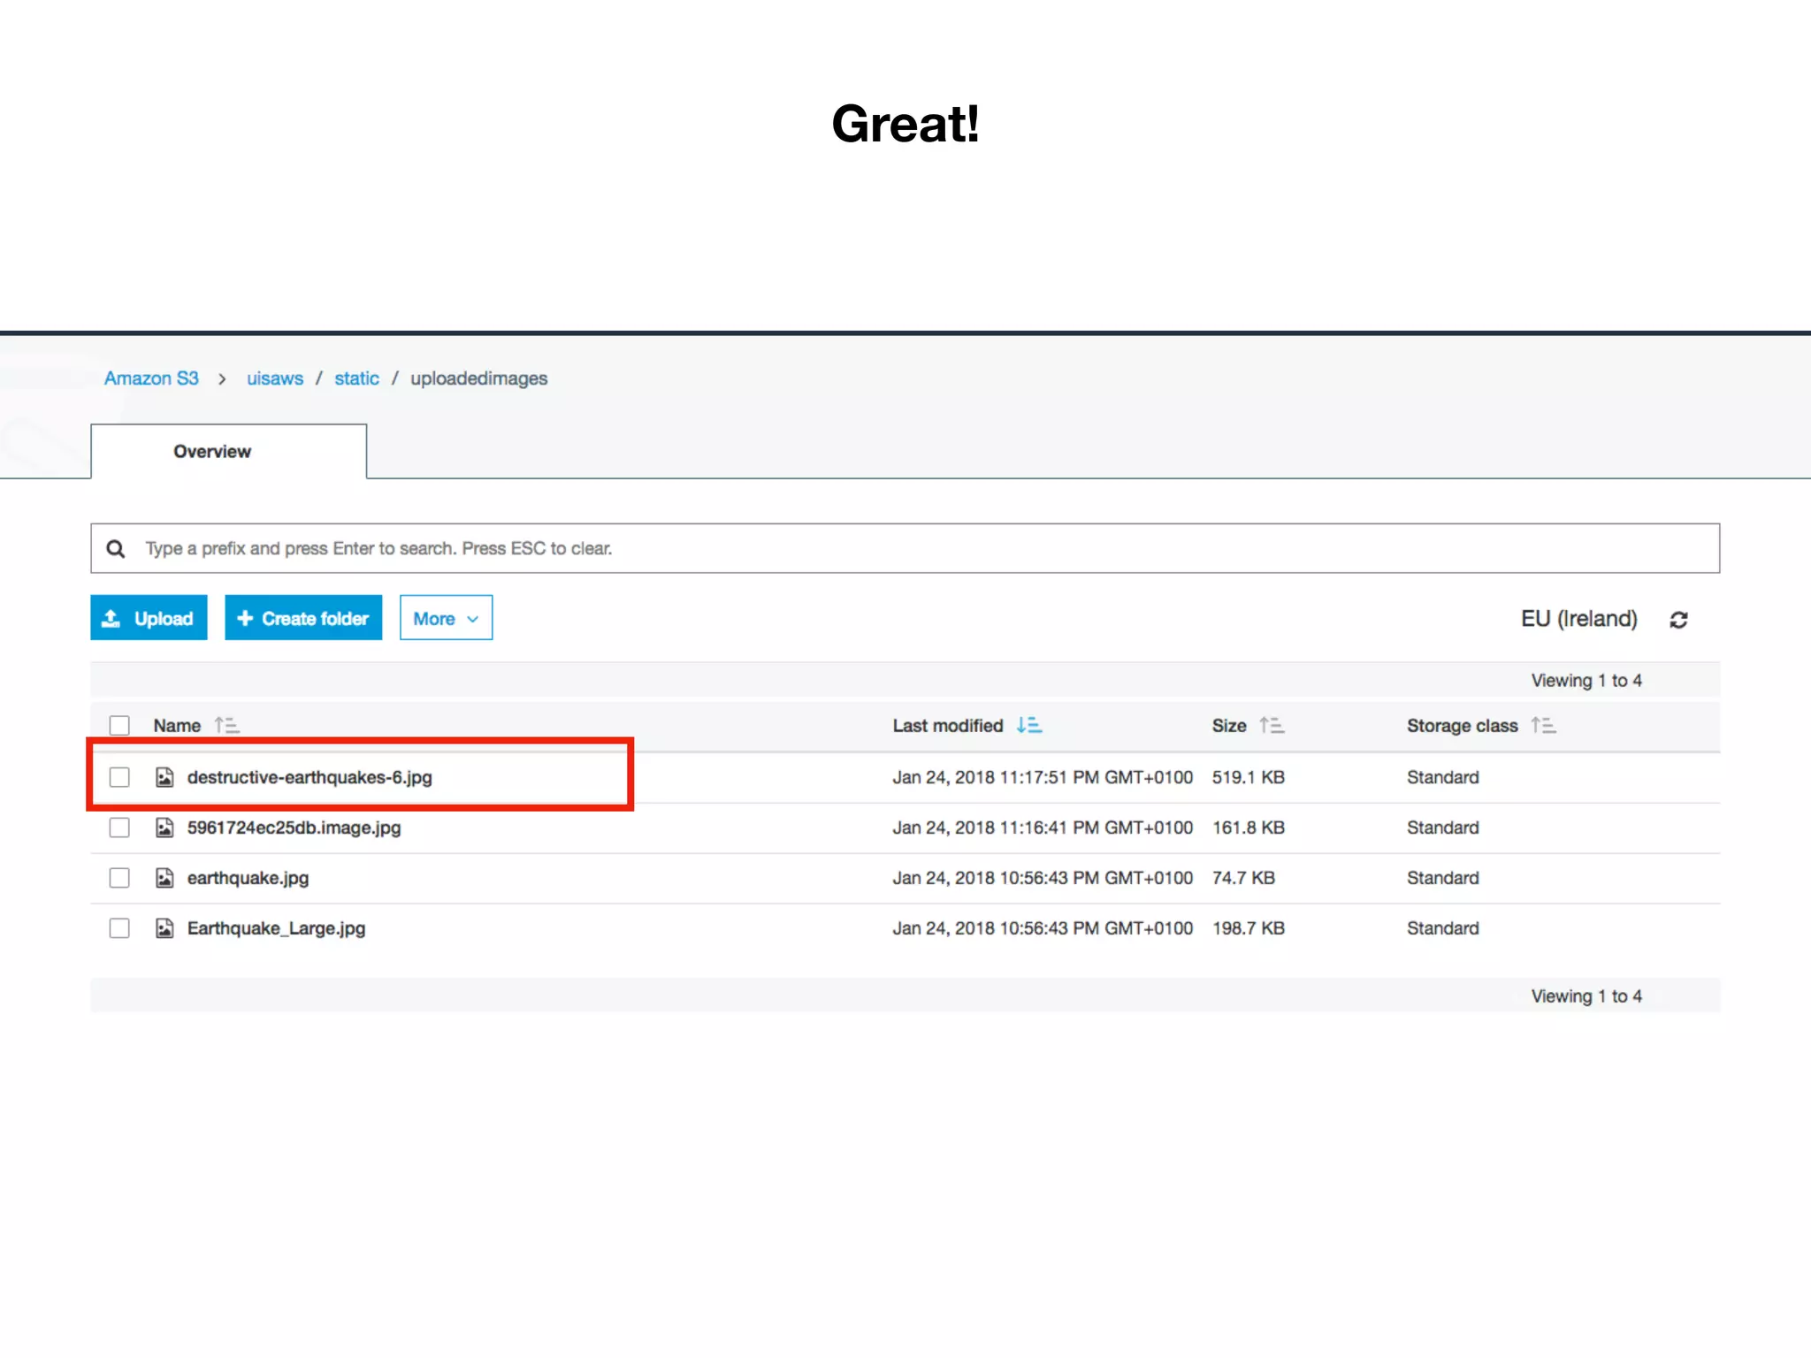Click the refresh icon beside EU (Ireland)
The image size is (1811, 1358).
tap(1678, 620)
